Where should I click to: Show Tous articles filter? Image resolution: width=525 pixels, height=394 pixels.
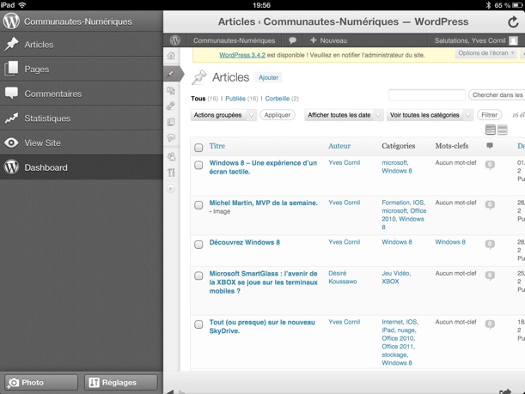(198, 99)
